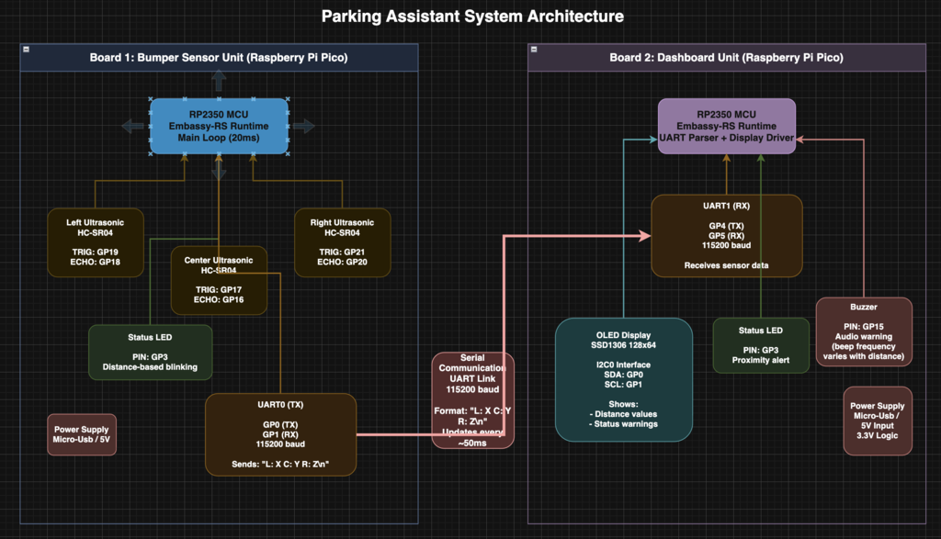Select the Serial Communication UART Link shape
This screenshot has width=941, height=539.
click(472, 397)
